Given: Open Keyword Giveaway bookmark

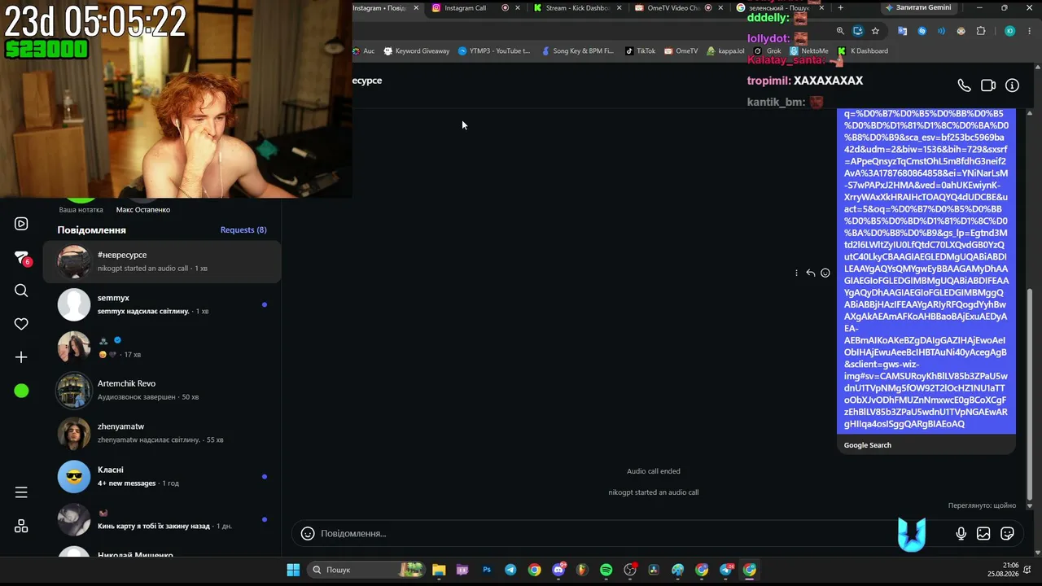Looking at the screenshot, I should (416, 50).
